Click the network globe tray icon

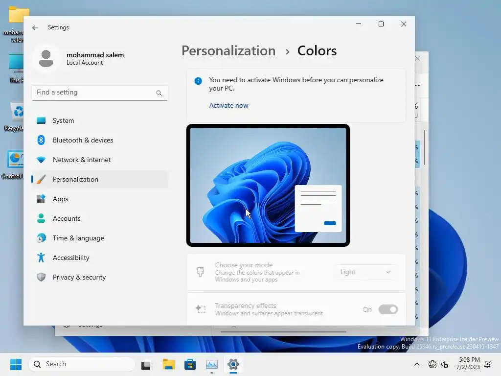pyautogui.click(x=433, y=364)
